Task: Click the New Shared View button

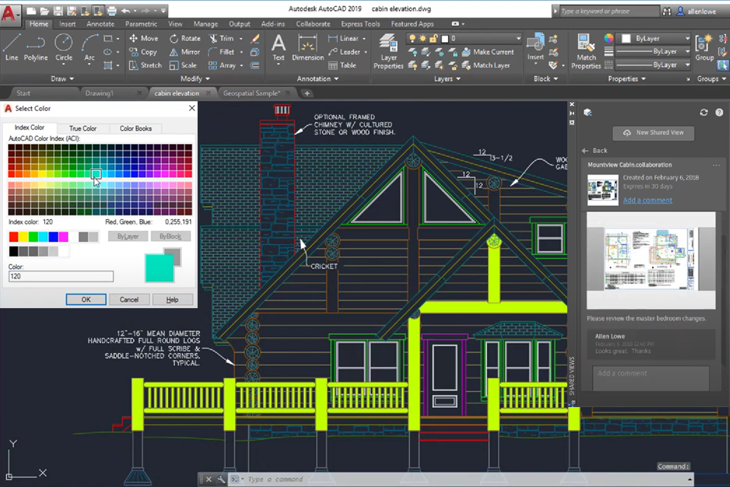Action: pos(653,133)
